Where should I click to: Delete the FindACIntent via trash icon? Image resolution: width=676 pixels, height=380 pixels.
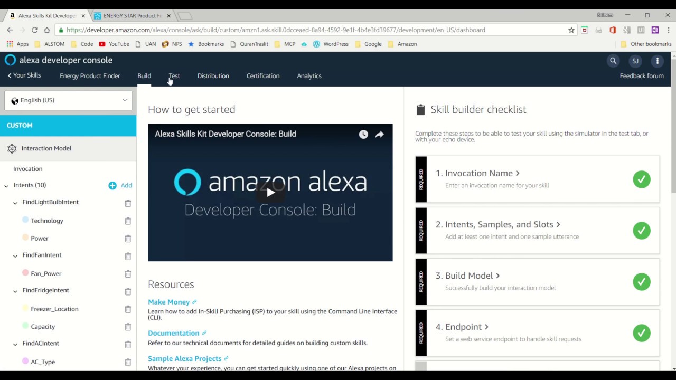coord(128,344)
